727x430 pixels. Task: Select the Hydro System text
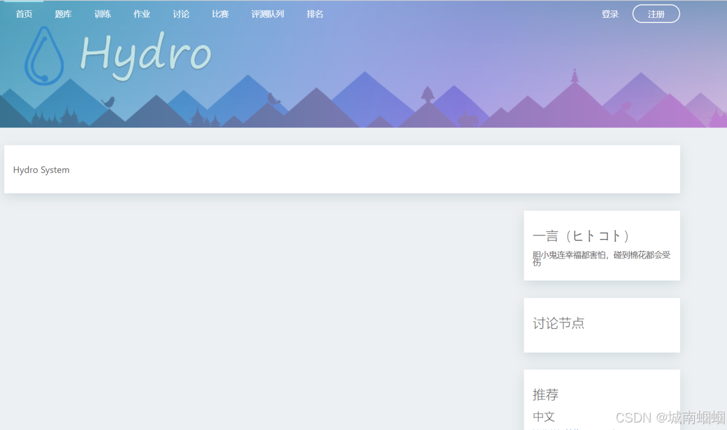[42, 170]
